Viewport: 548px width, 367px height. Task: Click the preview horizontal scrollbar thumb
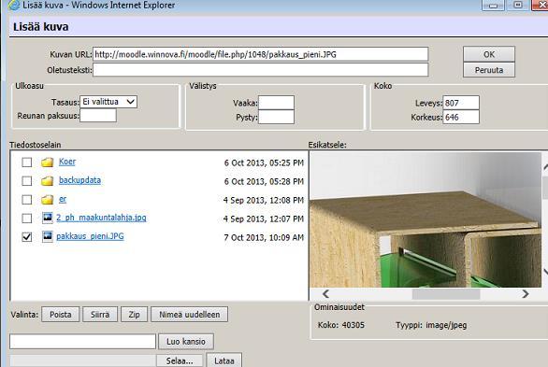click(446, 294)
